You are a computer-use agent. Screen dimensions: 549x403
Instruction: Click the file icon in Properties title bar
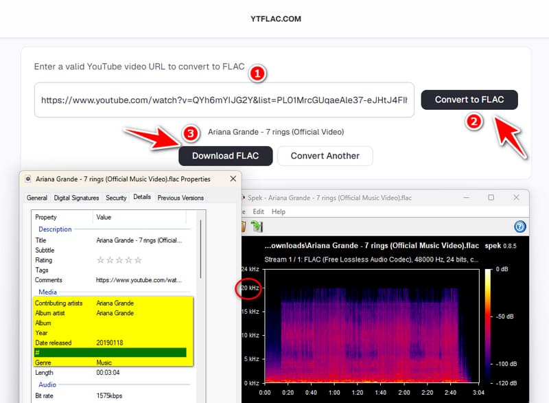tap(28, 179)
